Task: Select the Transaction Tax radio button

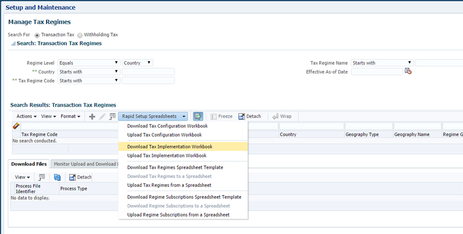Action: click(x=37, y=35)
